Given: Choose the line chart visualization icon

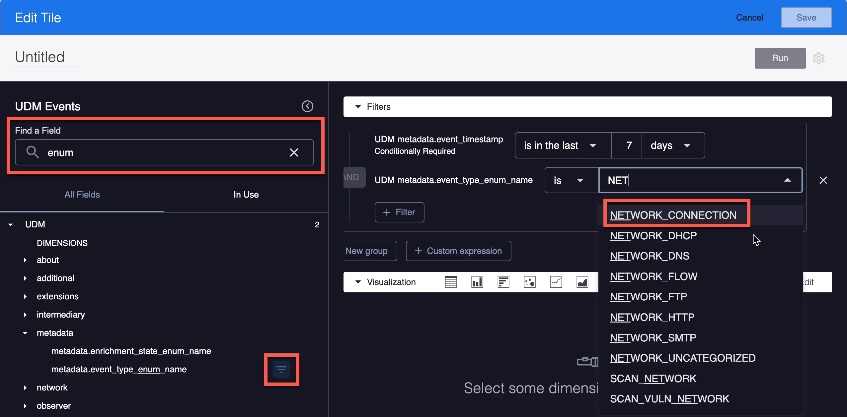Looking at the screenshot, I should click(x=556, y=282).
